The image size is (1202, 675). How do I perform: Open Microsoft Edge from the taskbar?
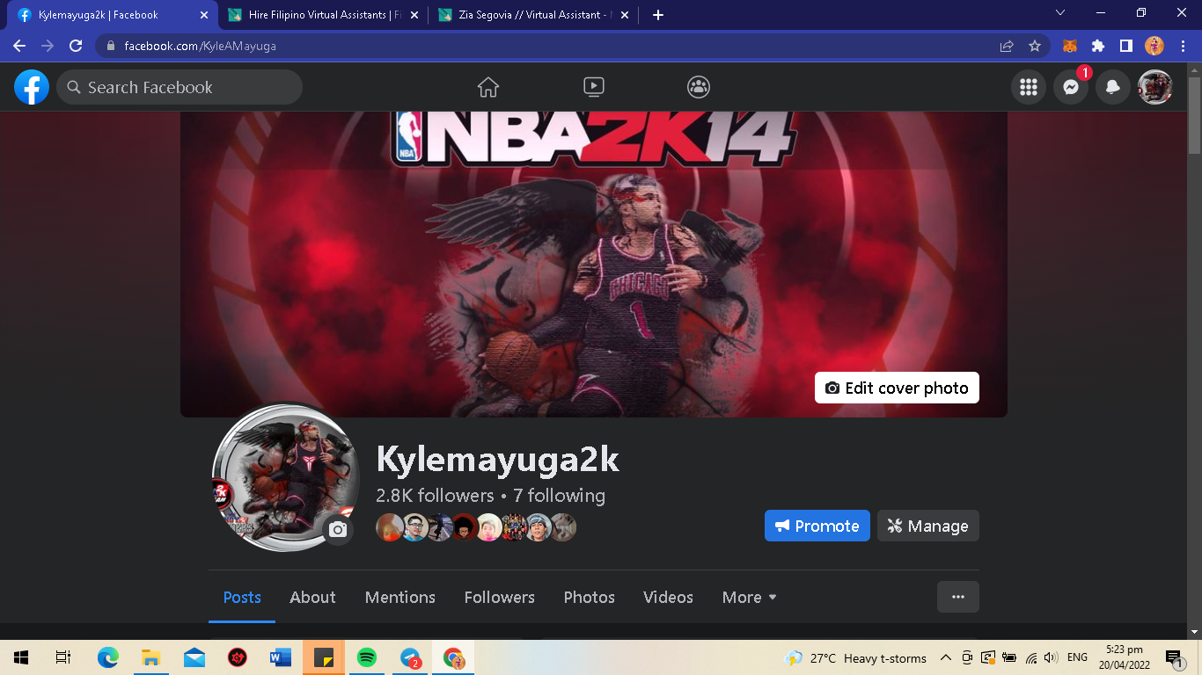(x=108, y=657)
